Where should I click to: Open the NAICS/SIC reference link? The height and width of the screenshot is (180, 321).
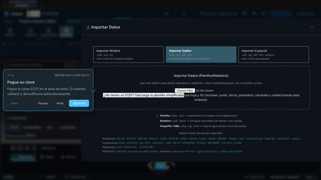[130, 147]
